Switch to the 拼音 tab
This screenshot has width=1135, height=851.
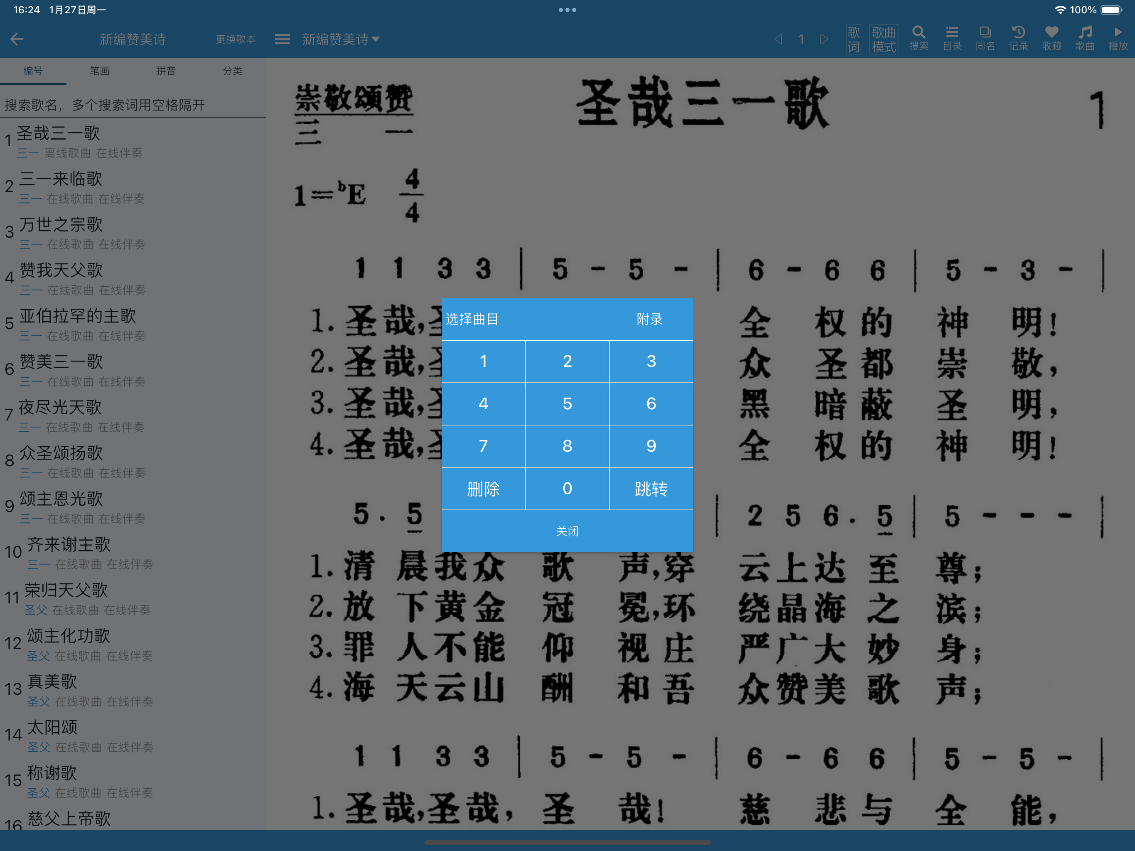[x=166, y=71]
